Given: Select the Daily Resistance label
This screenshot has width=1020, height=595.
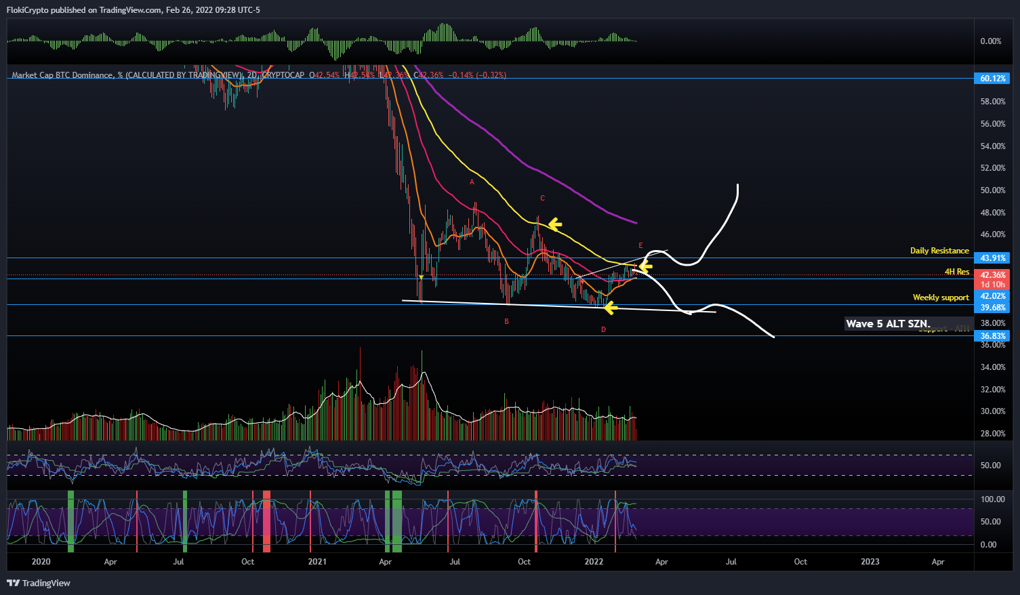Looking at the screenshot, I should [939, 251].
